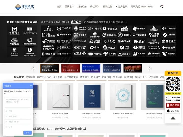Click the 九龍倉 brand logo
This screenshot has width=183, height=137.
[30, 31]
